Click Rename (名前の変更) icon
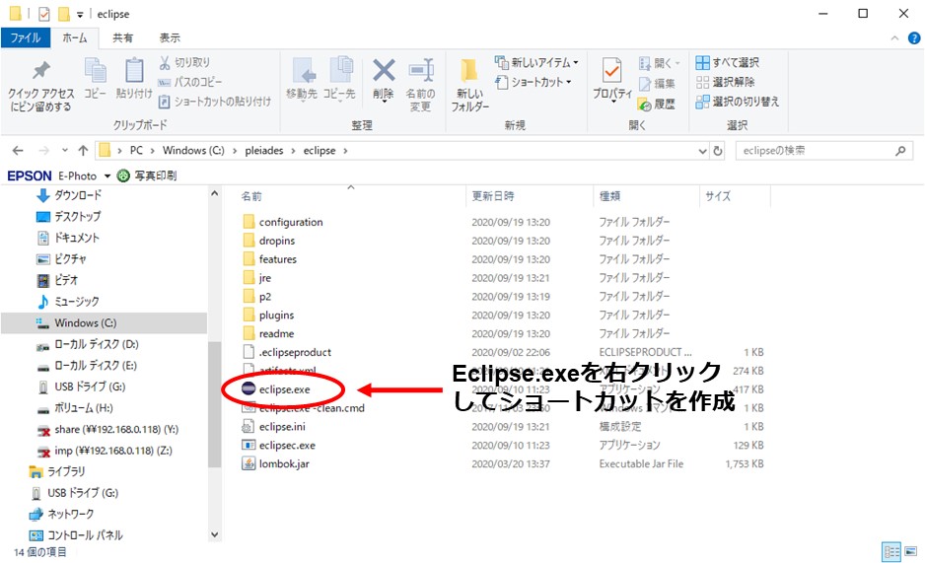 [x=421, y=70]
